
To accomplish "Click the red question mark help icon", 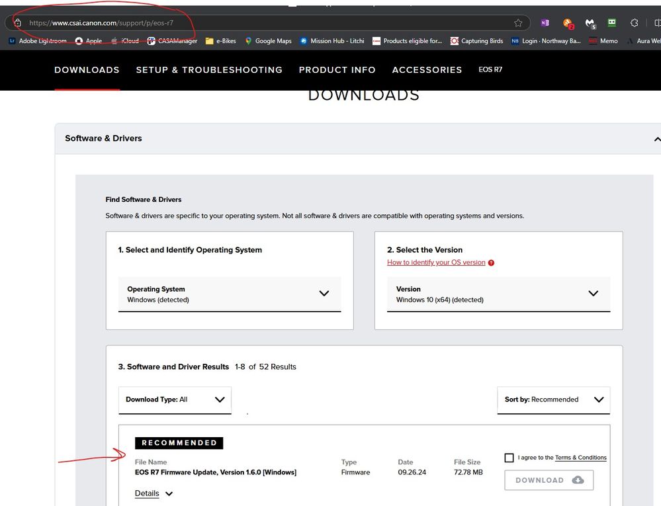I will 490,263.
